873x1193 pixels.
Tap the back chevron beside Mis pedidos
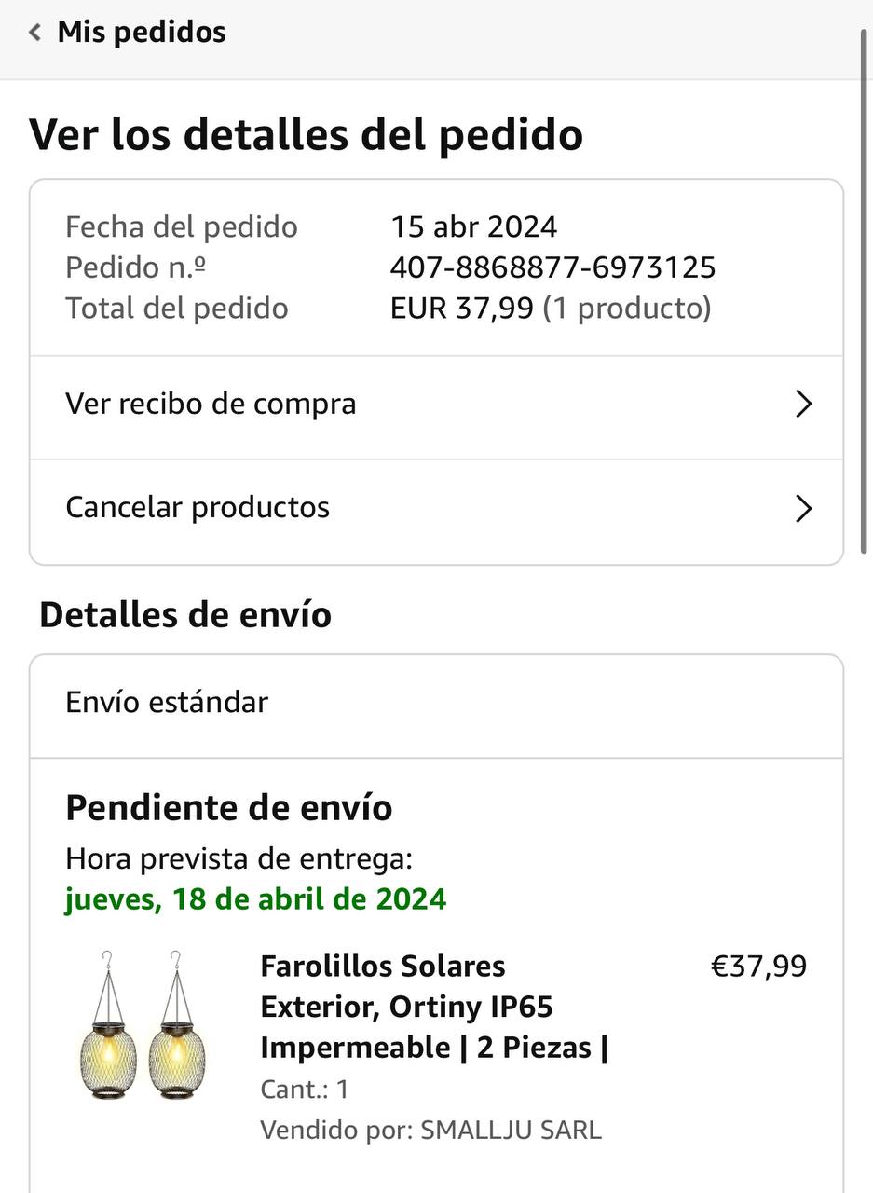click(34, 34)
